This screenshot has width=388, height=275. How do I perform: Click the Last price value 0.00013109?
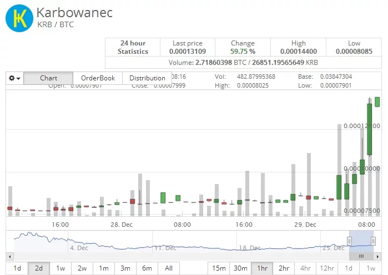click(188, 52)
